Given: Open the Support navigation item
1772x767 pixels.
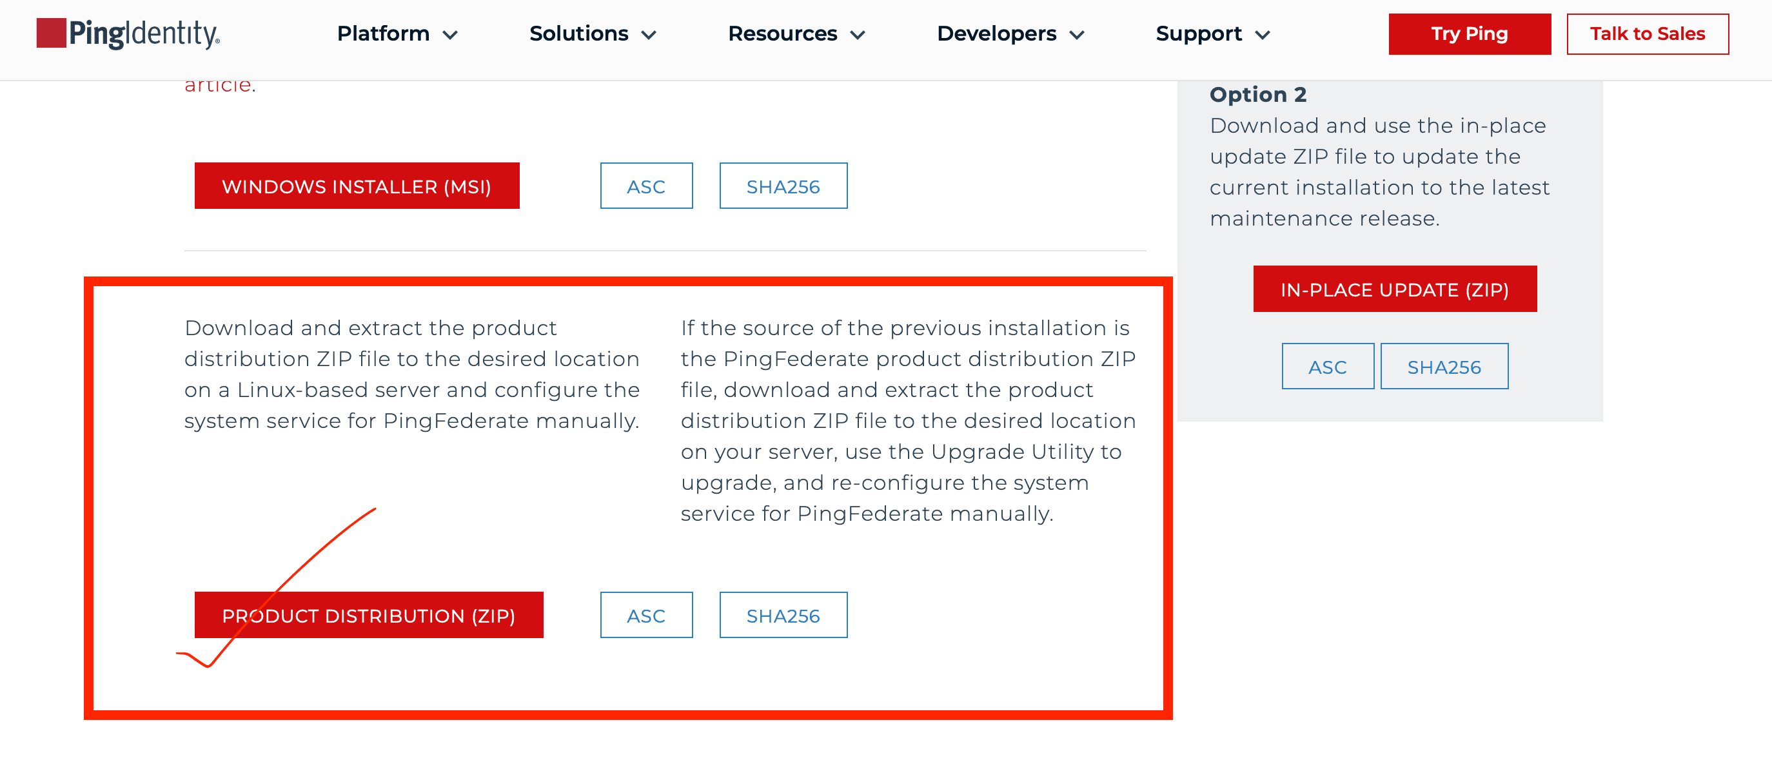Looking at the screenshot, I should click(1198, 34).
